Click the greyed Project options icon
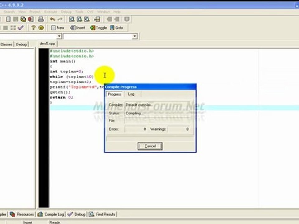Screen dimensions: 299x224 point(127,19)
